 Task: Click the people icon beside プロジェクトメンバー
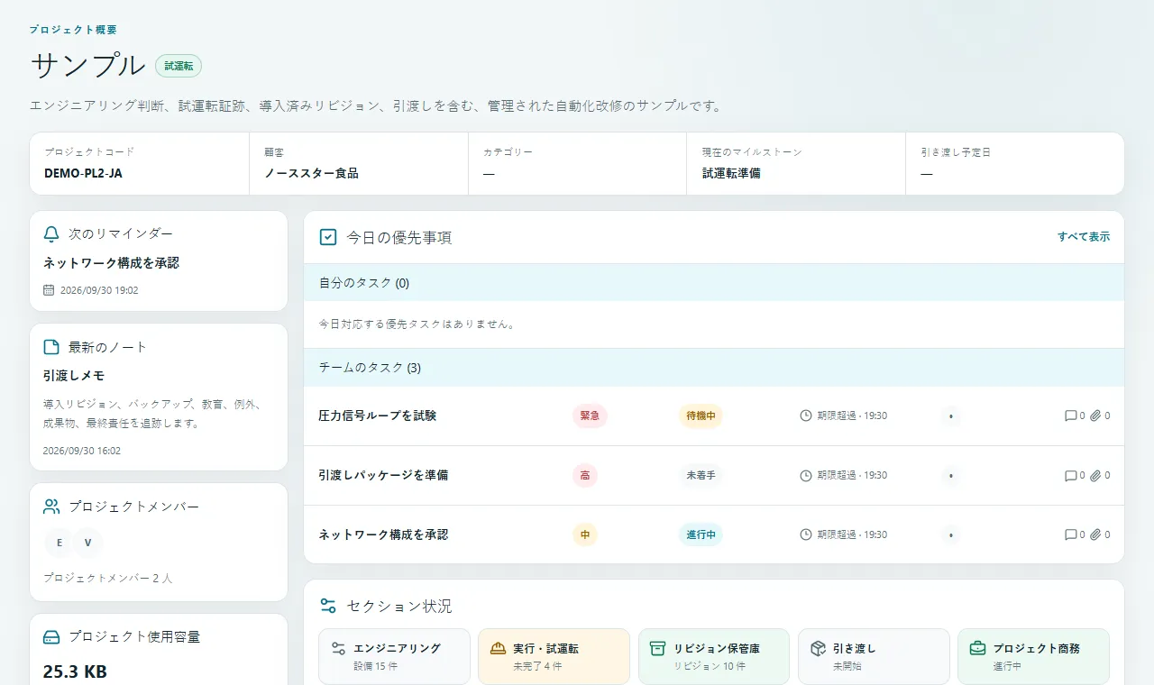[x=51, y=507]
